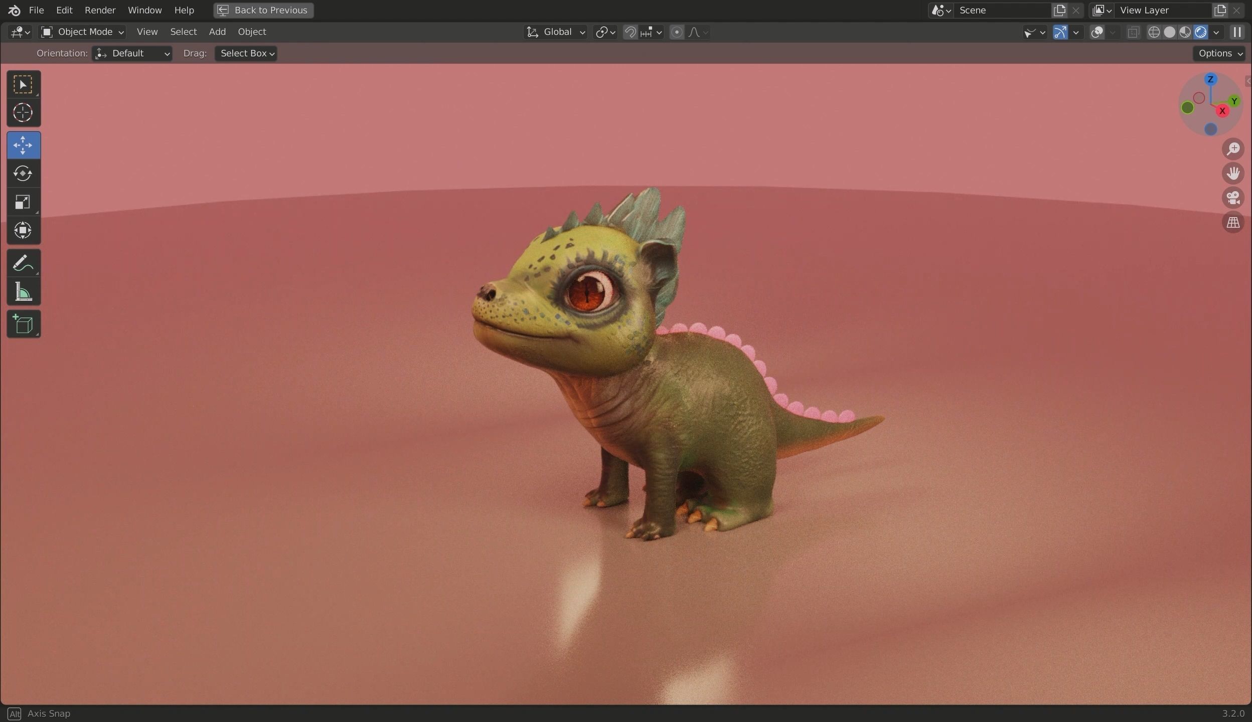The image size is (1252, 722).
Task: Click the Blender logo icon
Action: pyautogui.click(x=14, y=10)
